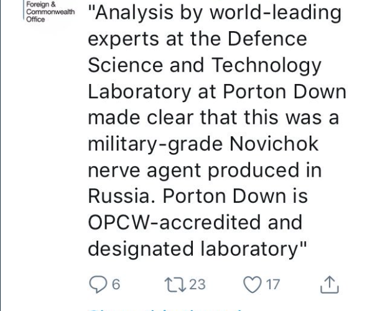Viewport: 385px width, 311px height.
Task: Click the reply speech bubble icon
Action: coord(98,284)
